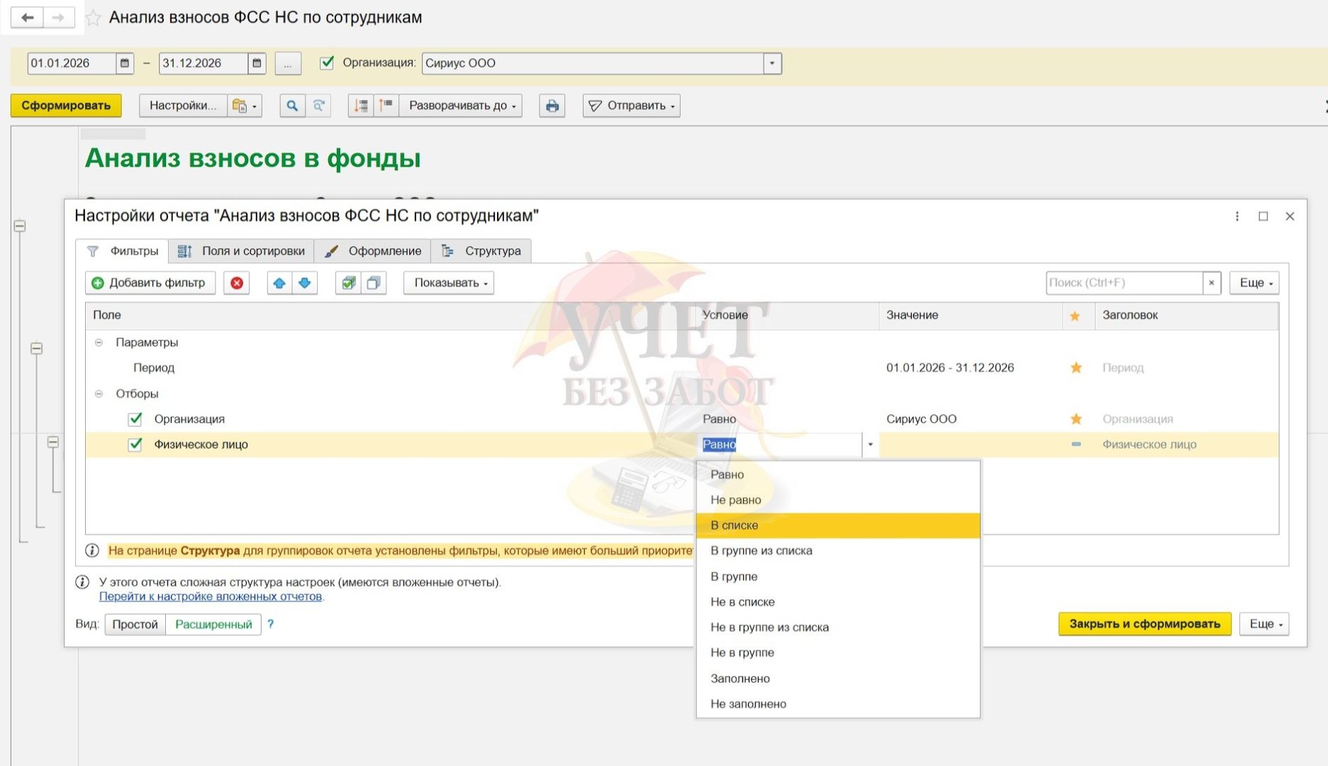
Task: Toggle the Организация filter checkbox in Отборы
Action: point(135,419)
